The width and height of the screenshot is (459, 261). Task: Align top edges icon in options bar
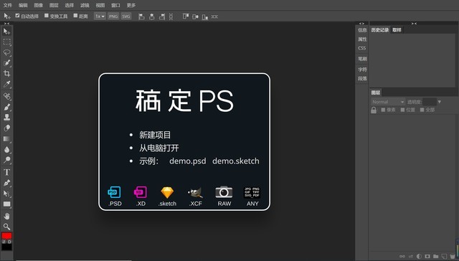tap(186, 16)
